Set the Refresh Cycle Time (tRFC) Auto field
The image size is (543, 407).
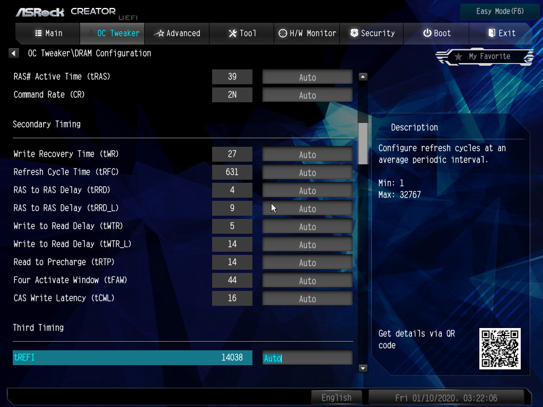(x=307, y=173)
